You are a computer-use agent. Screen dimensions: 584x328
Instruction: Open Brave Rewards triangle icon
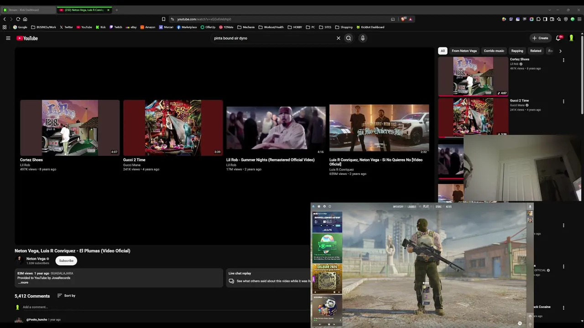[x=410, y=19]
